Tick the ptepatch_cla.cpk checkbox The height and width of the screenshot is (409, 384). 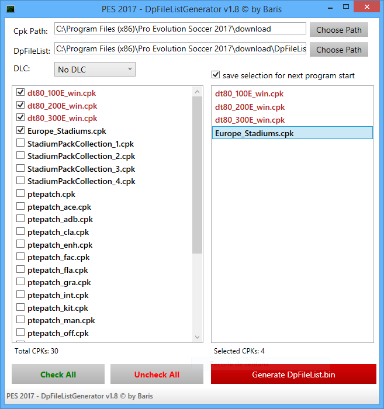pyautogui.click(x=20, y=231)
